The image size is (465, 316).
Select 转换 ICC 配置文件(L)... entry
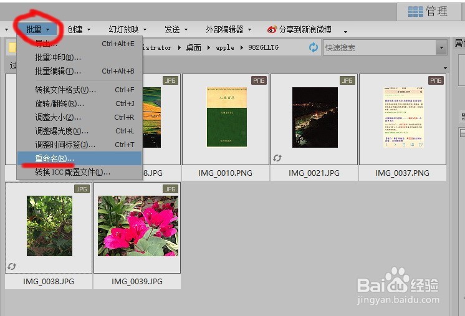[80, 172]
